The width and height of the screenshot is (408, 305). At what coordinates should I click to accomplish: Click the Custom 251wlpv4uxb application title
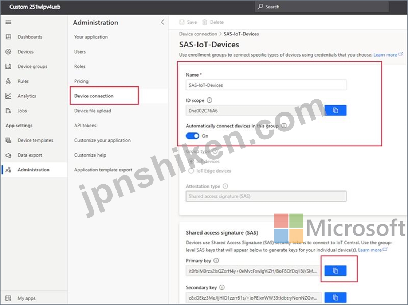point(35,7)
